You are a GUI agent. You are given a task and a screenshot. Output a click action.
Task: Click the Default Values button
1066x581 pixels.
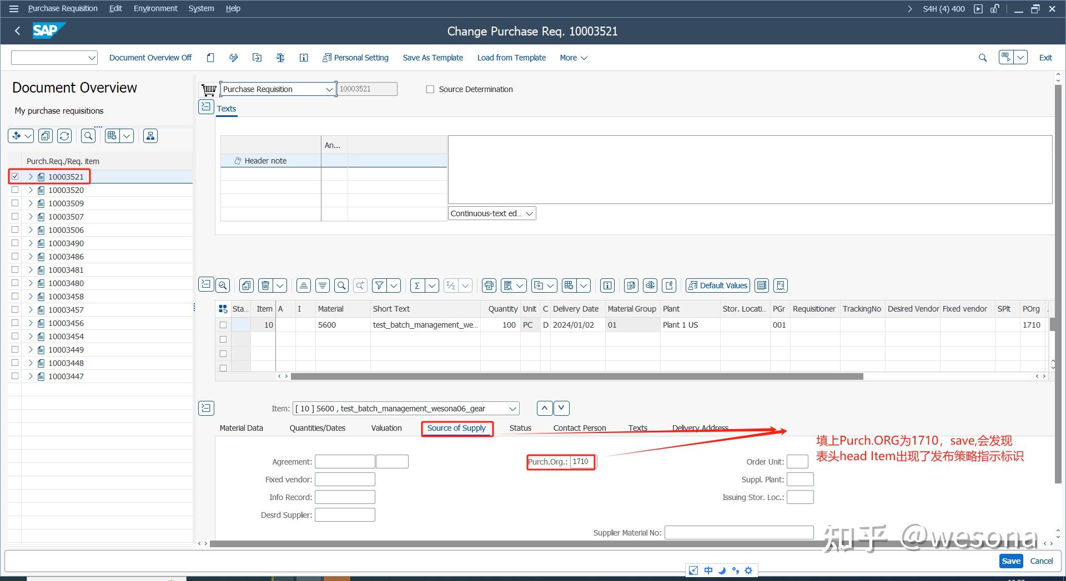(x=717, y=285)
